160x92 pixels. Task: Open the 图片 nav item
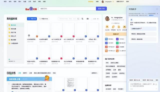(x=20, y=1)
